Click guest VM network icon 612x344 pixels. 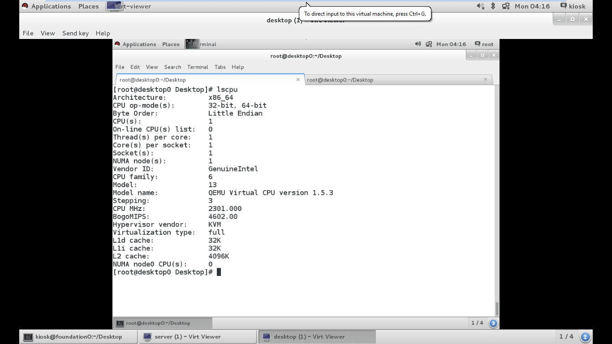429,44
